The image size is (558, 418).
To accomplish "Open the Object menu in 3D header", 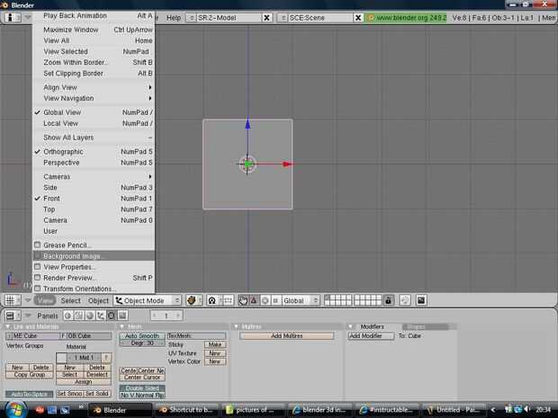I will click(x=98, y=301).
